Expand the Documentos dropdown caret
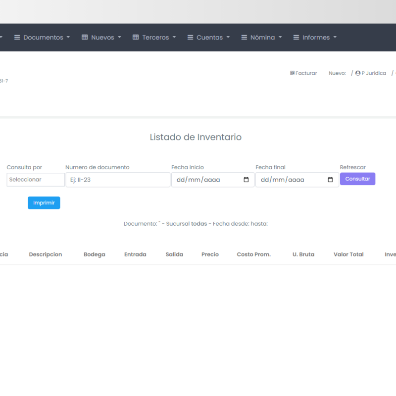The image size is (396, 396). (x=68, y=38)
